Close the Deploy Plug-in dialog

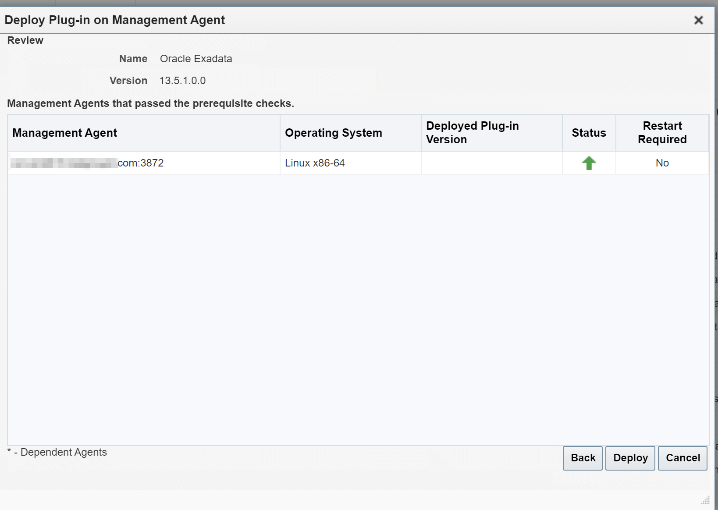pos(698,20)
